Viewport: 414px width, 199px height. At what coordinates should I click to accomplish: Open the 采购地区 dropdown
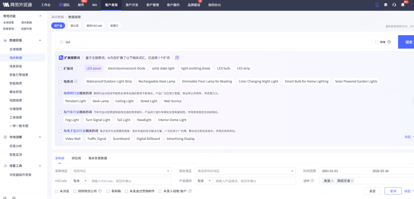(121, 171)
